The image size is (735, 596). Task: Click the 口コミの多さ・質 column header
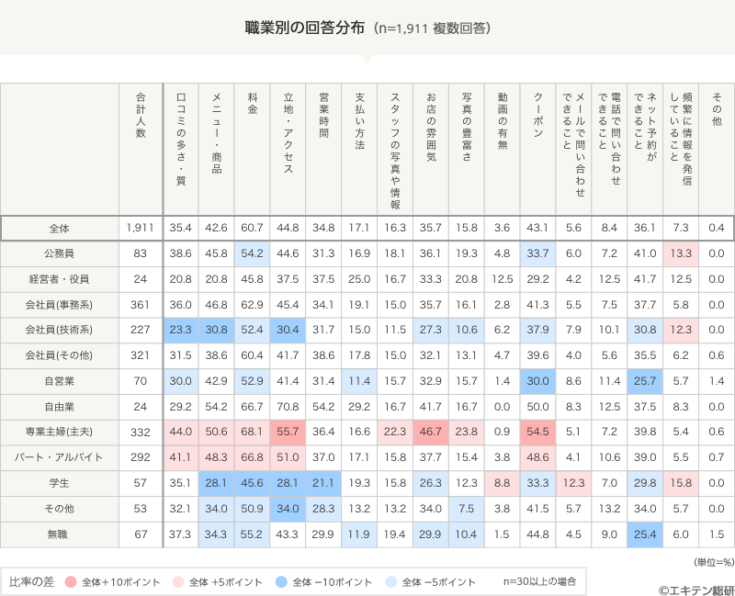click(180, 138)
